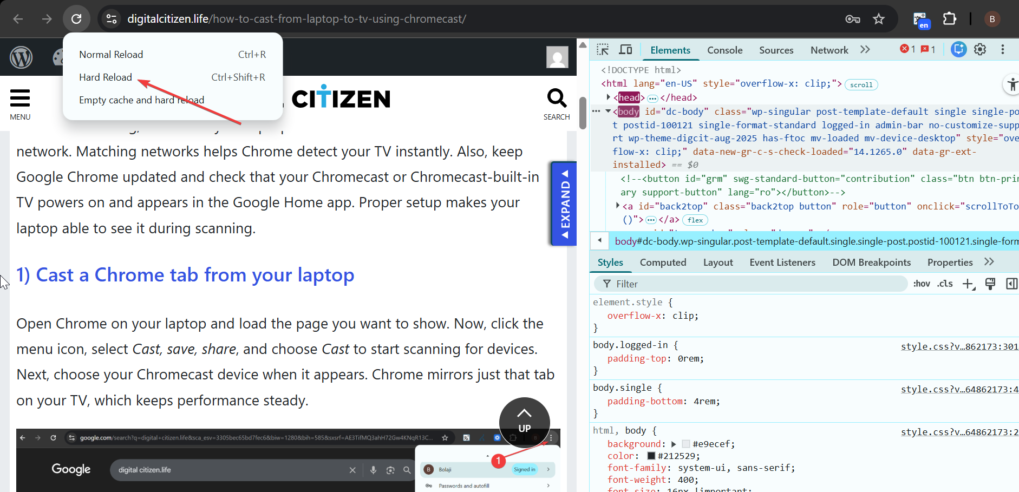Click the round UP button
1019x492 pixels.
pyautogui.click(x=524, y=422)
